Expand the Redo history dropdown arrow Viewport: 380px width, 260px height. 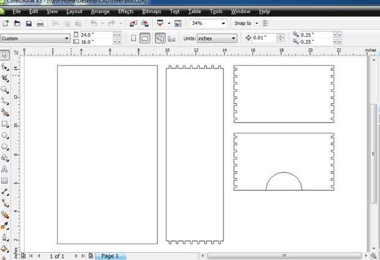pyautogui.click(x=121, y=23)
